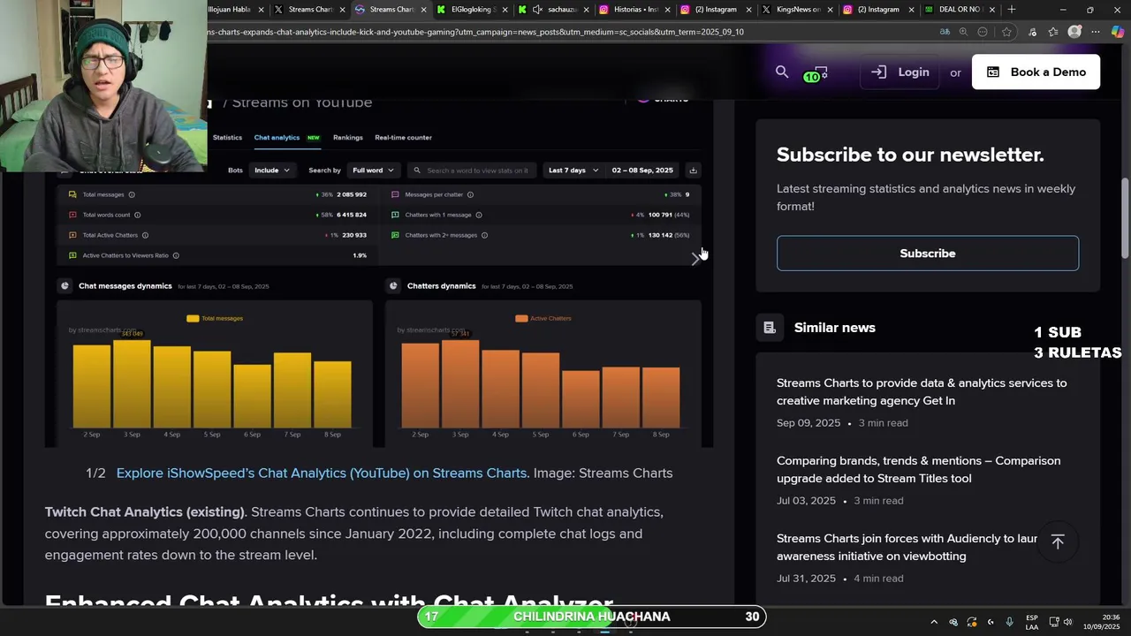Open the browser favorites list icon

(x=1053, y=32)
